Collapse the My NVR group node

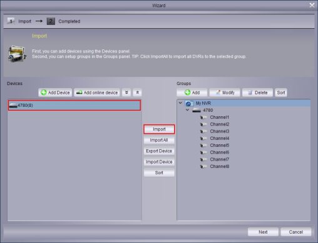tap(180, 103)
